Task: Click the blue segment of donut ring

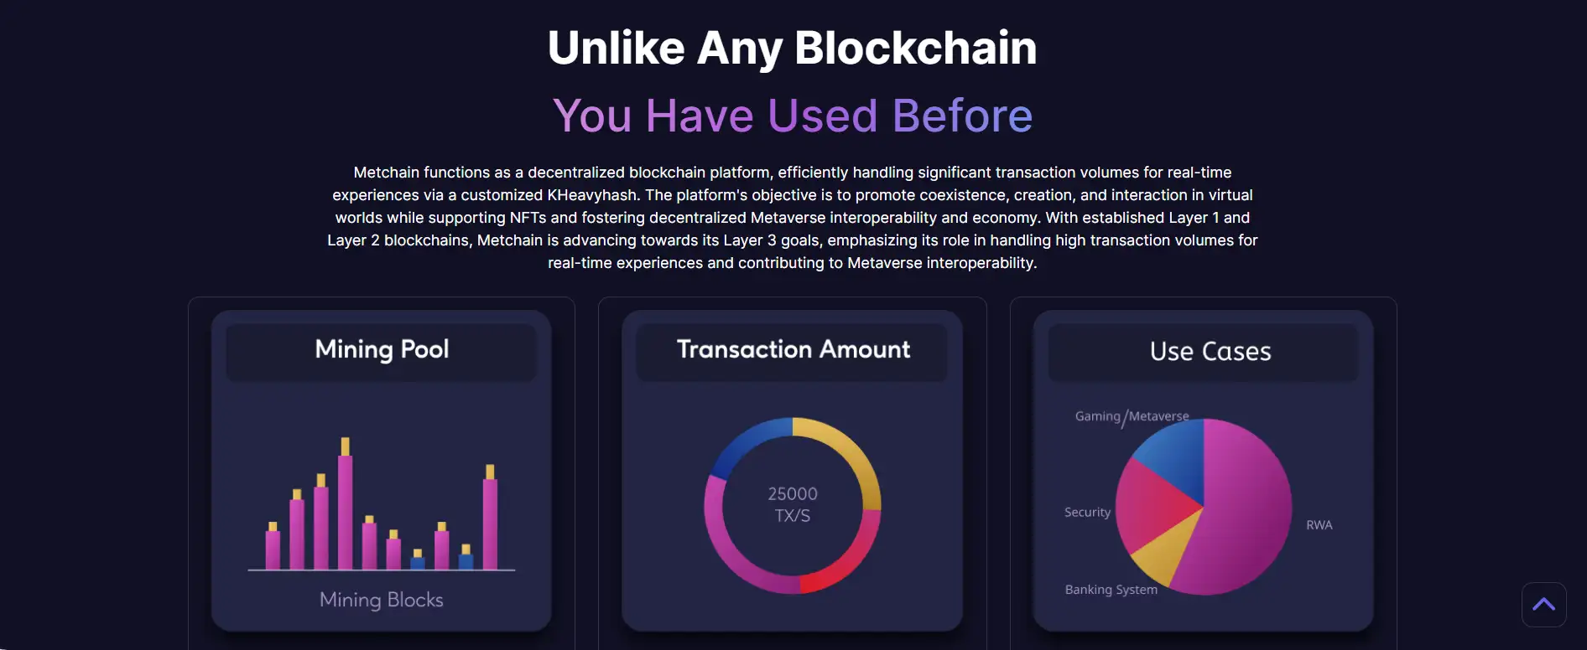Action: [x=740, y=445]
